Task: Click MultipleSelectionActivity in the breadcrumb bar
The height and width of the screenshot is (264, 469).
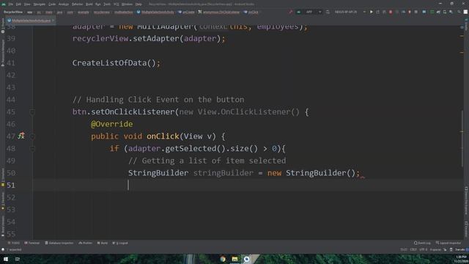Action: click(155, 12)
